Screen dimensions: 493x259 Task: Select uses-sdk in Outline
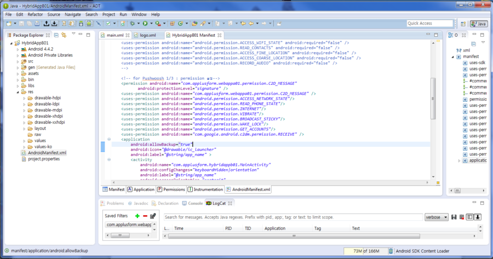[x=477, y=62]
